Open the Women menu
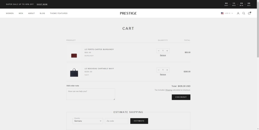This screenshot has height=130, width=259. coord(10,13)
